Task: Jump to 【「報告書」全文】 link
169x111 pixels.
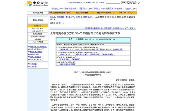Action: pyautogui.click(x=80, y=54)
